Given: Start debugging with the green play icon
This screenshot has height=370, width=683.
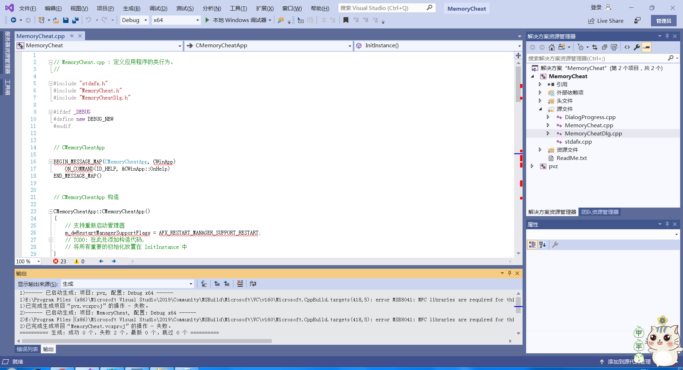Looking at the screenshot, I should pos(207,20).
